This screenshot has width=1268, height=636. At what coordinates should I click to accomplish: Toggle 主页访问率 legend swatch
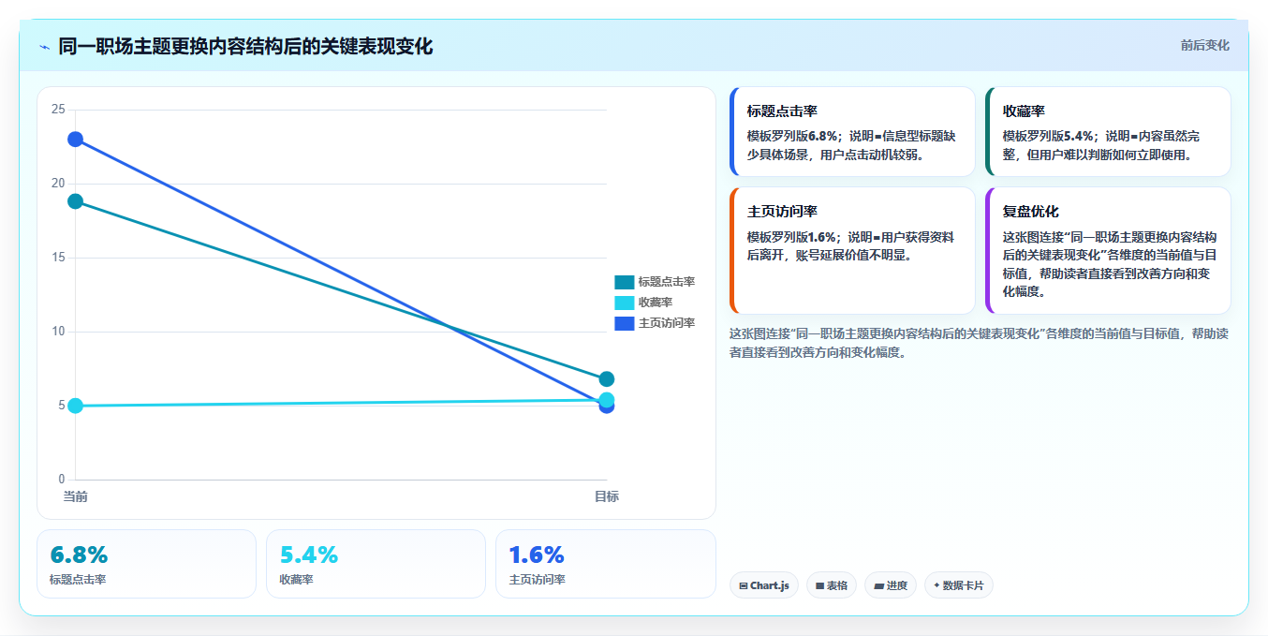click(624, 323)
